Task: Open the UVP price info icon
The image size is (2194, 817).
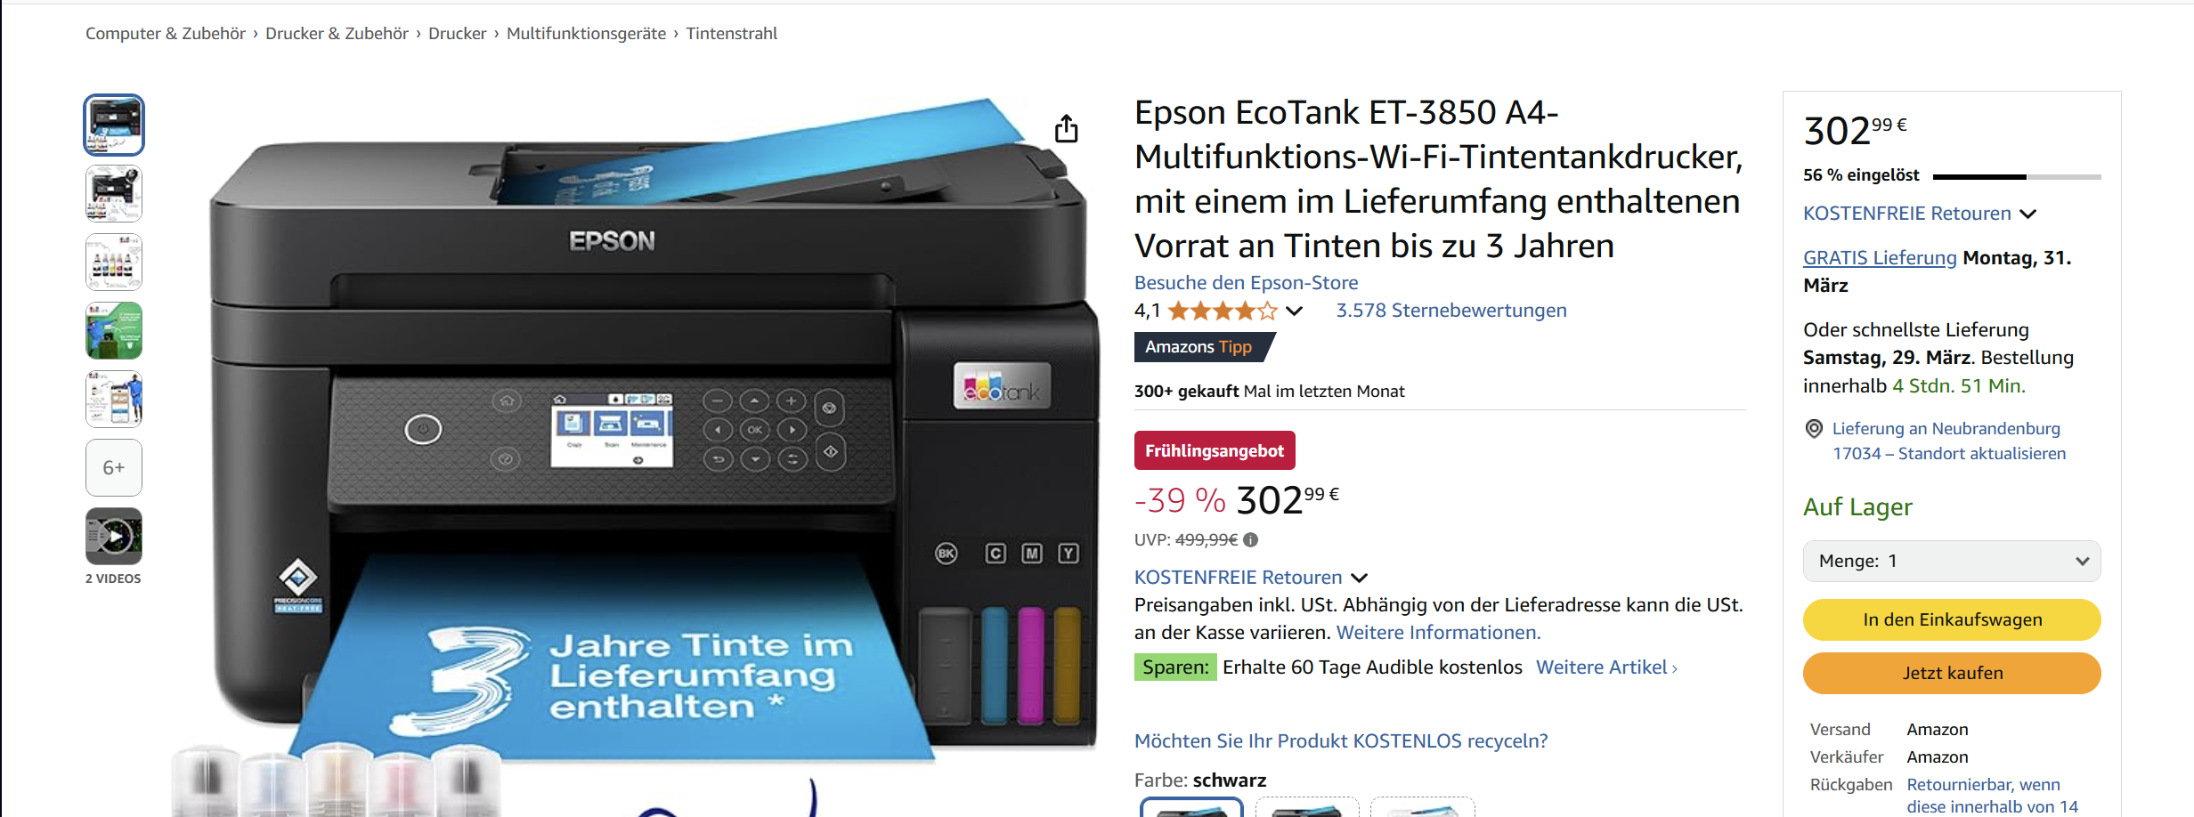Action: 1250,539
